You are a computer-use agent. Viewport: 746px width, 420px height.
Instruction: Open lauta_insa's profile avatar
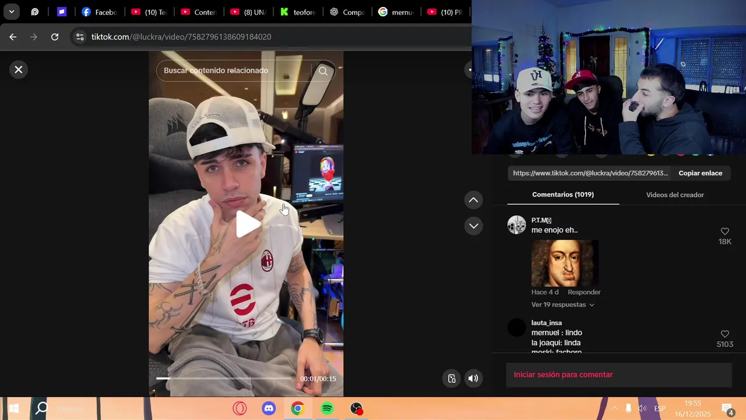point(516,327)
